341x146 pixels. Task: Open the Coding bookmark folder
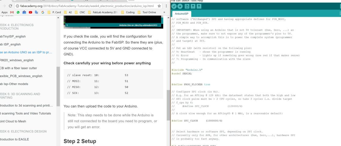tap(128, 12)
